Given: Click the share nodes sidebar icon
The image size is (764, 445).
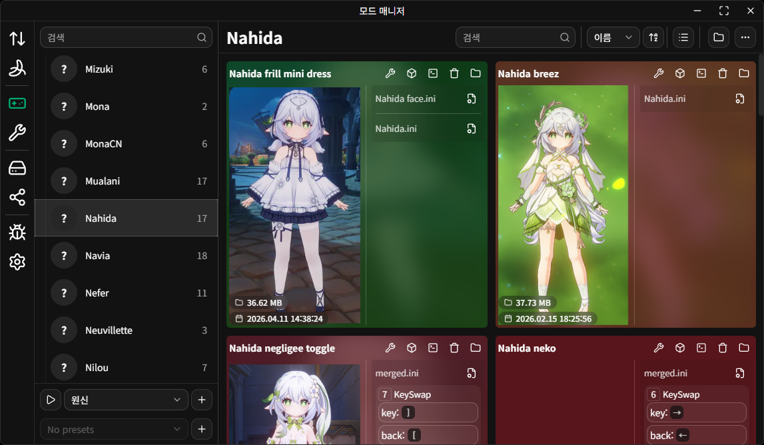Looking at the screenshot, I should pos(17,197).
